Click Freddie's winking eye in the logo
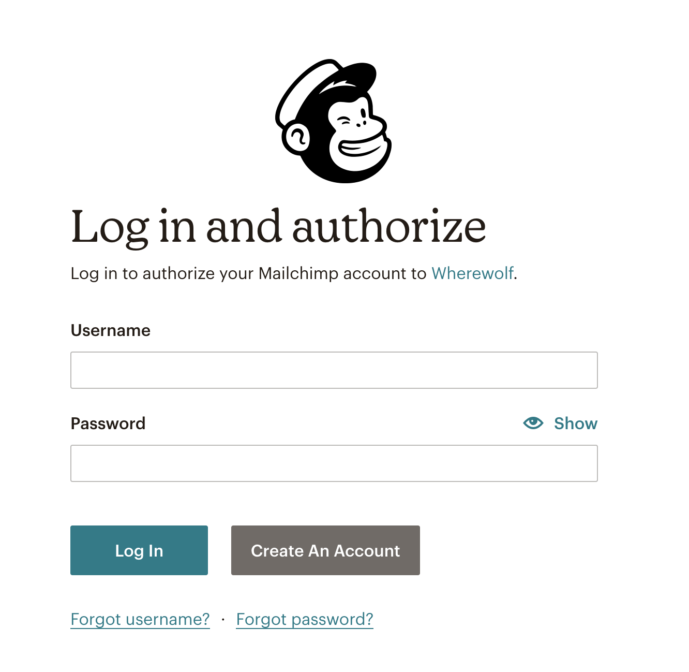 click(344, 121)
